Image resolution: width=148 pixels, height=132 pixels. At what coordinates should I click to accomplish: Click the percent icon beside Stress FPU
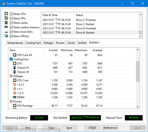pyautogui.click(x=6, y=18)
